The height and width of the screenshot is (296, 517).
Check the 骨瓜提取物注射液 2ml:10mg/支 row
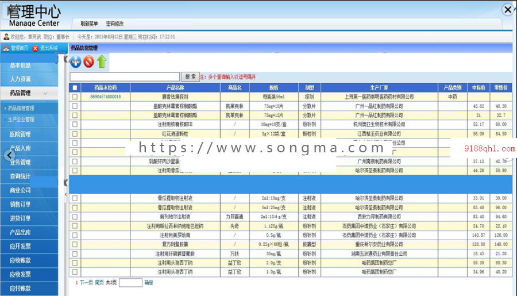(75, 198)
